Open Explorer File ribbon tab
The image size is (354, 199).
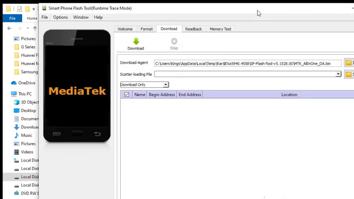(x=12, y=18)
